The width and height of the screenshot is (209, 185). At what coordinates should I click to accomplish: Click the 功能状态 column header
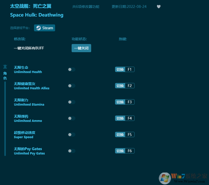[79, 39]
